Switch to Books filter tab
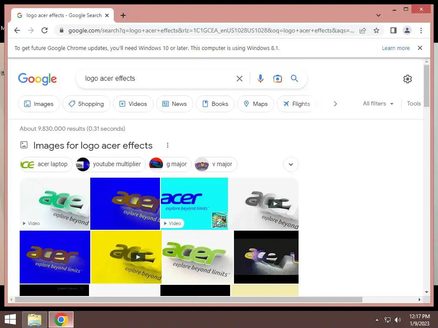This screenshot has width=438, height=328. pos(215,104)
